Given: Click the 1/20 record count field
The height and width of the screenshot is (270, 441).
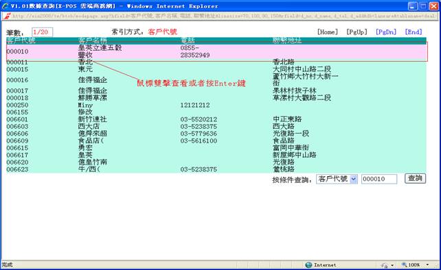Looking at the screenshot, I should tap(42, 32).
